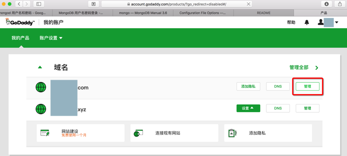Click the 免费使用一个月 promo text
This screenshot has height=156, width=347.
click(74, 135)
